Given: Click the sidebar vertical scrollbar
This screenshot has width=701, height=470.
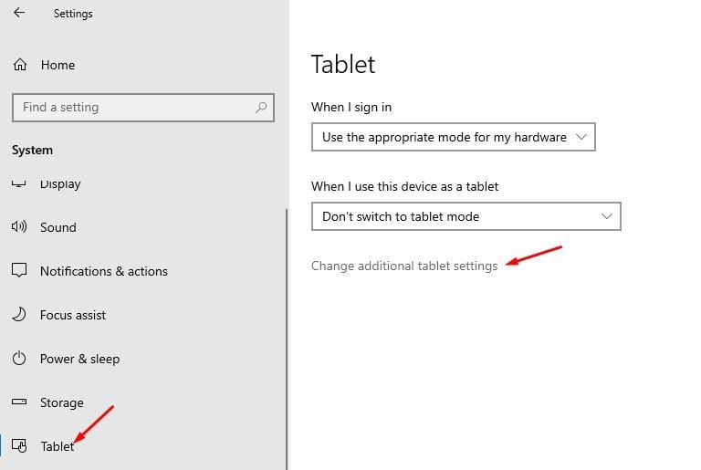Looking at the screenshot, I should coord(287,339).
